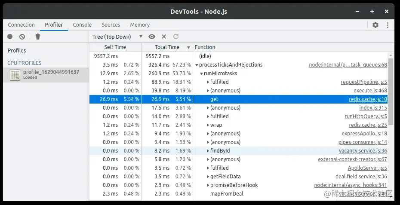400x205 pixels.
Task: Open execute.js:468 source link
Action: tap(370, 91)
